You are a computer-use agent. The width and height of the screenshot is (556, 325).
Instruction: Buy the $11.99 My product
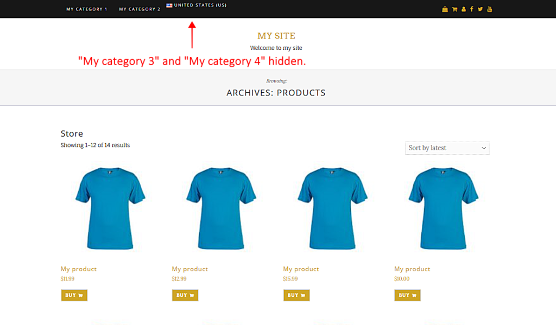pos(74,295)
